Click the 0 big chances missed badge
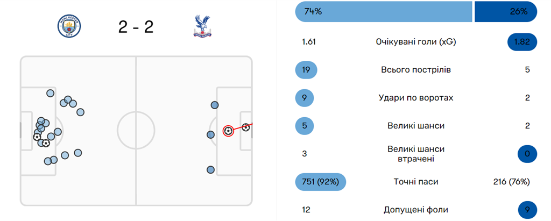This screenshot has height=221, width=551. [527, 154]
